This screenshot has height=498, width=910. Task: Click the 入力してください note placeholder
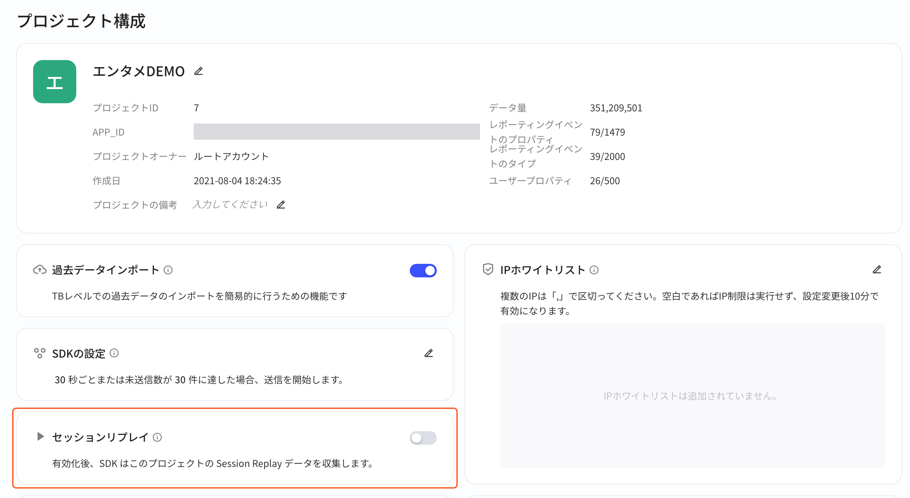tap(230, 204)
